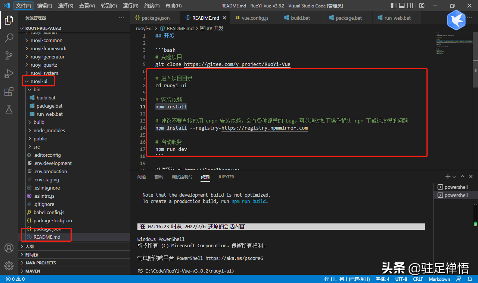
Task: Click the UTF-8 encoding in status bar
Action: (x=401, y=279)
